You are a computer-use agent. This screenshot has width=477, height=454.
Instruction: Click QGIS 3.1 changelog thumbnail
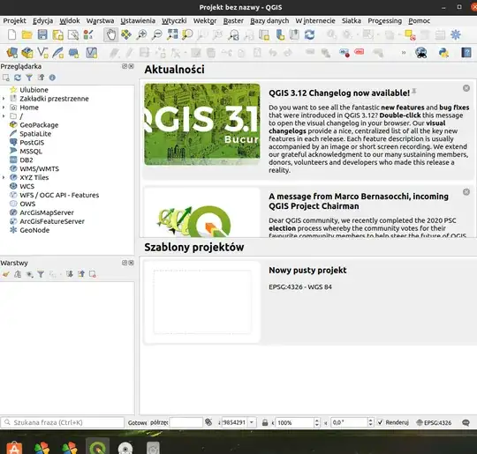click(202, 124)
